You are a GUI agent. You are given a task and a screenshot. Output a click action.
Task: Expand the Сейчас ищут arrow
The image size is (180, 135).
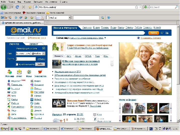[x=105, y=38]
